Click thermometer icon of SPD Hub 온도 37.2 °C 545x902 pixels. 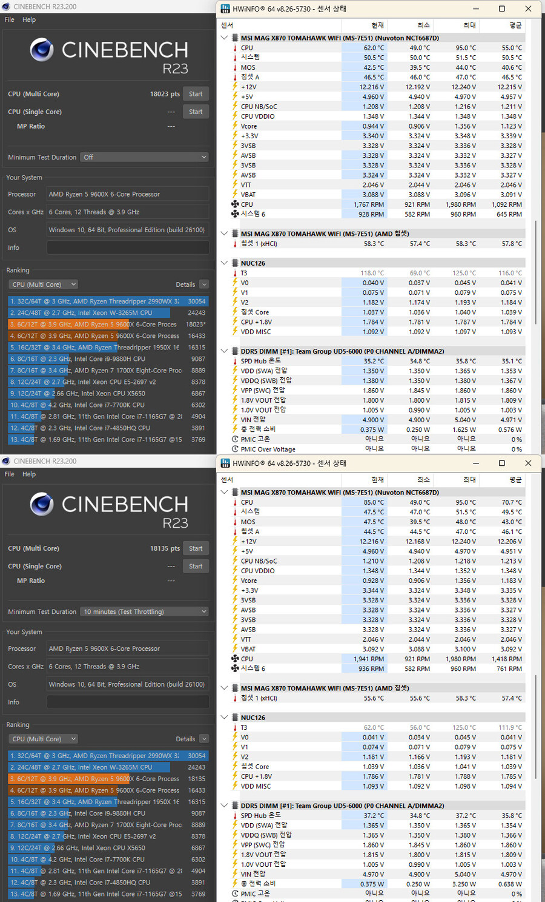click(235, 815)
